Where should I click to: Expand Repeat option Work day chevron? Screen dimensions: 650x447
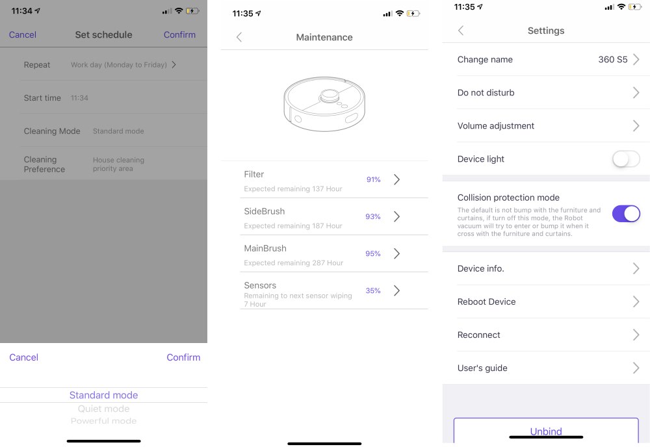point(174,64)
